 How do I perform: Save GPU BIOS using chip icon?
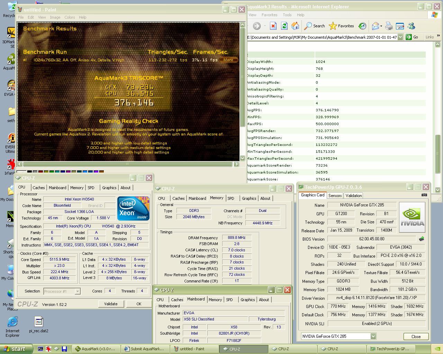(422, 239)
